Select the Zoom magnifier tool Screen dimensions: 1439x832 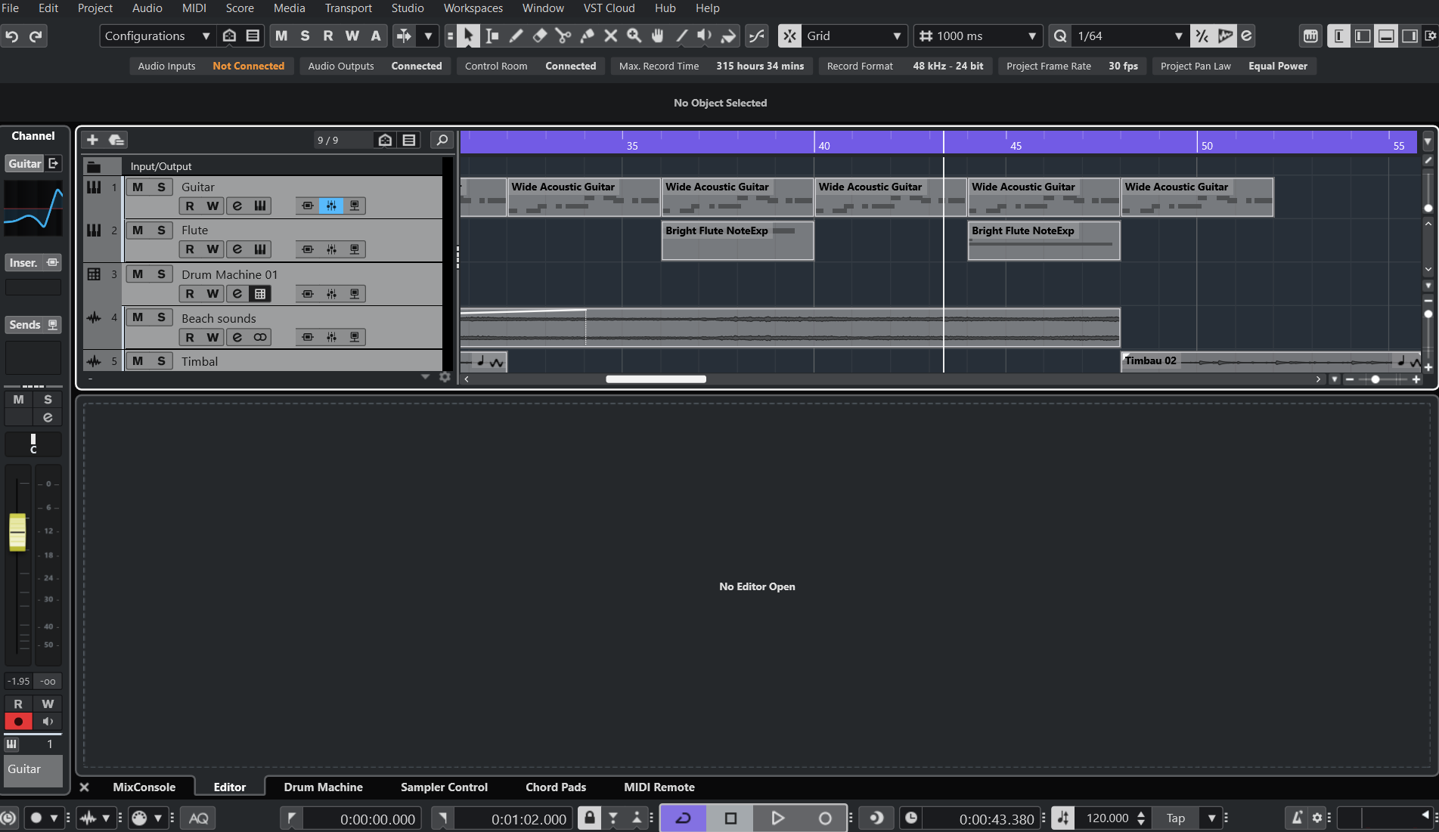click(634, 36)
